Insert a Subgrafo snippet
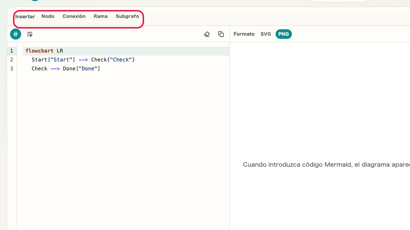The width and height of the screenshot is (410, 230). coord(127,16)
